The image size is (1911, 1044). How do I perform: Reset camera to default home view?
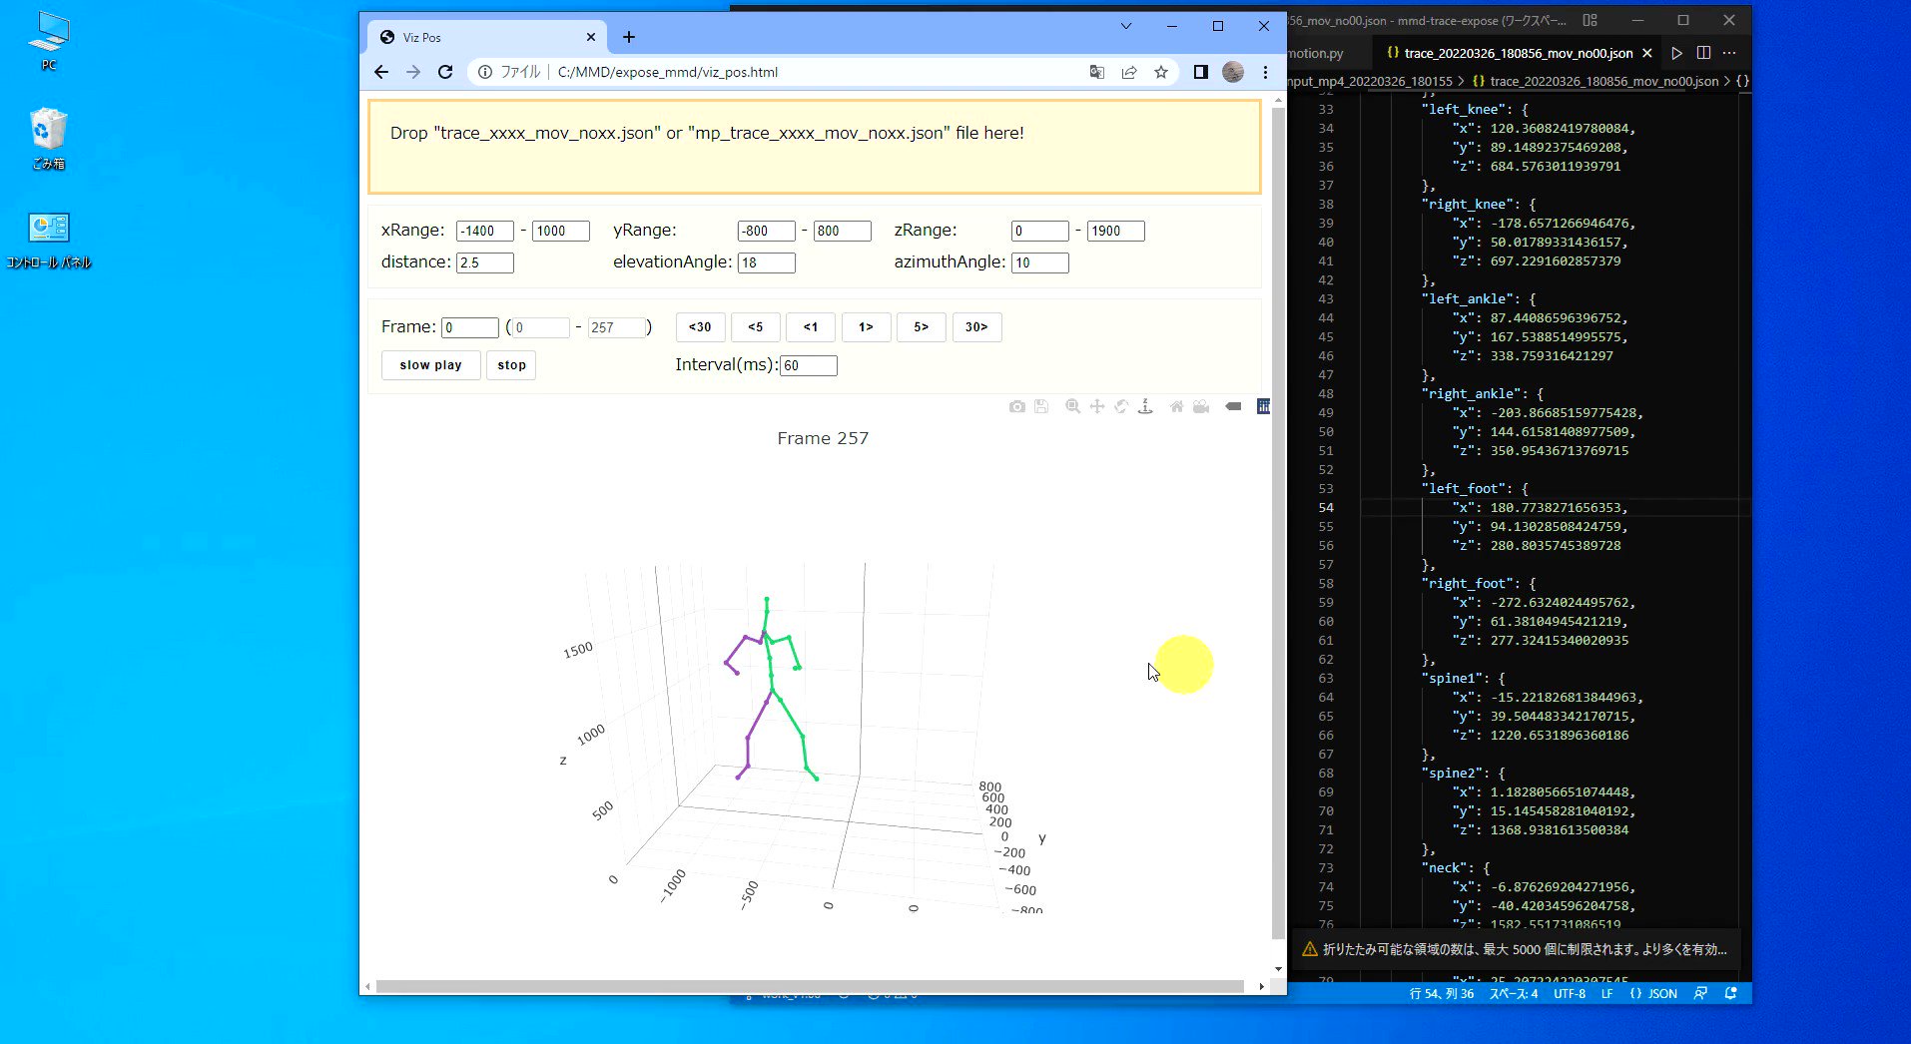tap(1177, 406)
